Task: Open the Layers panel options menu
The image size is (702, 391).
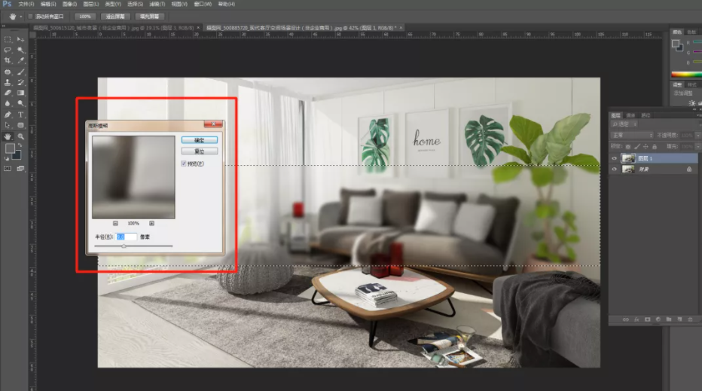Action: tap(698, 115)
